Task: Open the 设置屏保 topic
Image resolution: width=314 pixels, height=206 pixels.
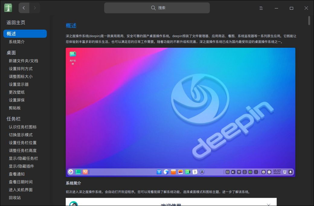Action: click(17, 100)
